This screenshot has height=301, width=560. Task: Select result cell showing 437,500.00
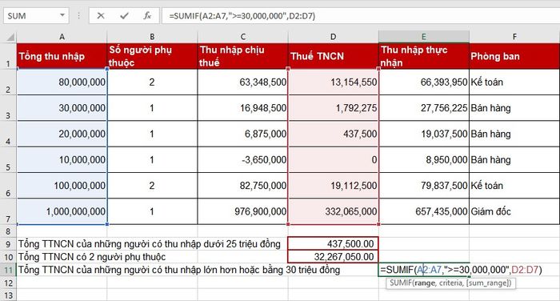[x=334, y=244]
